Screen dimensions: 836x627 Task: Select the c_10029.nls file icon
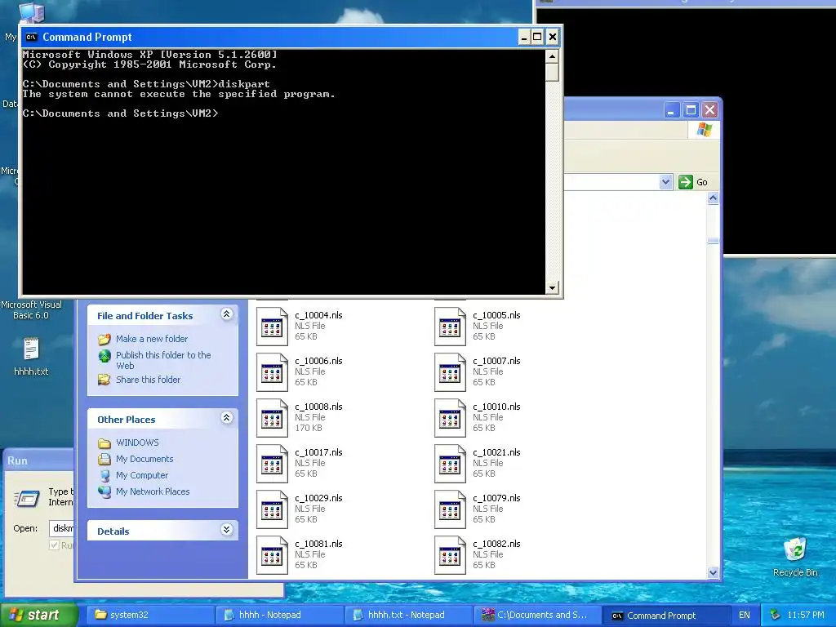(272, 509)
